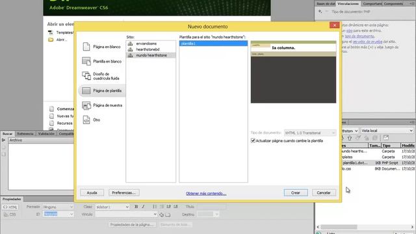Toggle Actualizar página cuando cambie la plantilla
Viewport: 416px width, 234px height.
(253, 140)
